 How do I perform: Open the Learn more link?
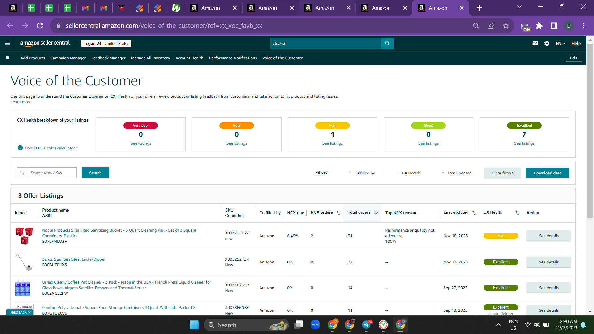tap(21, 102)
